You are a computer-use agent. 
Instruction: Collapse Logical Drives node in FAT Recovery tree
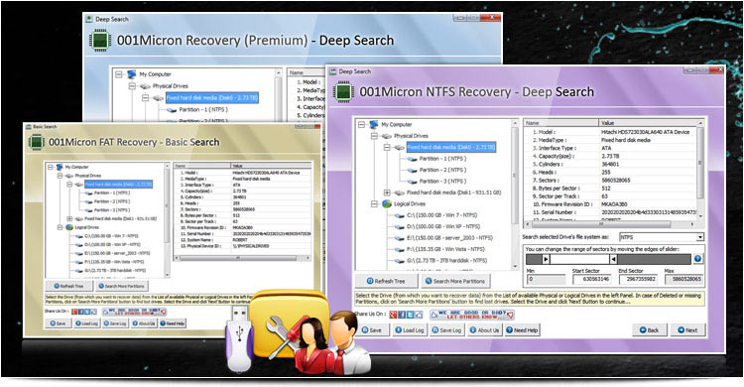click(61, 227)
